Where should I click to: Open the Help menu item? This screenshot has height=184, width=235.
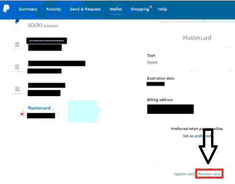pos(163,9)
